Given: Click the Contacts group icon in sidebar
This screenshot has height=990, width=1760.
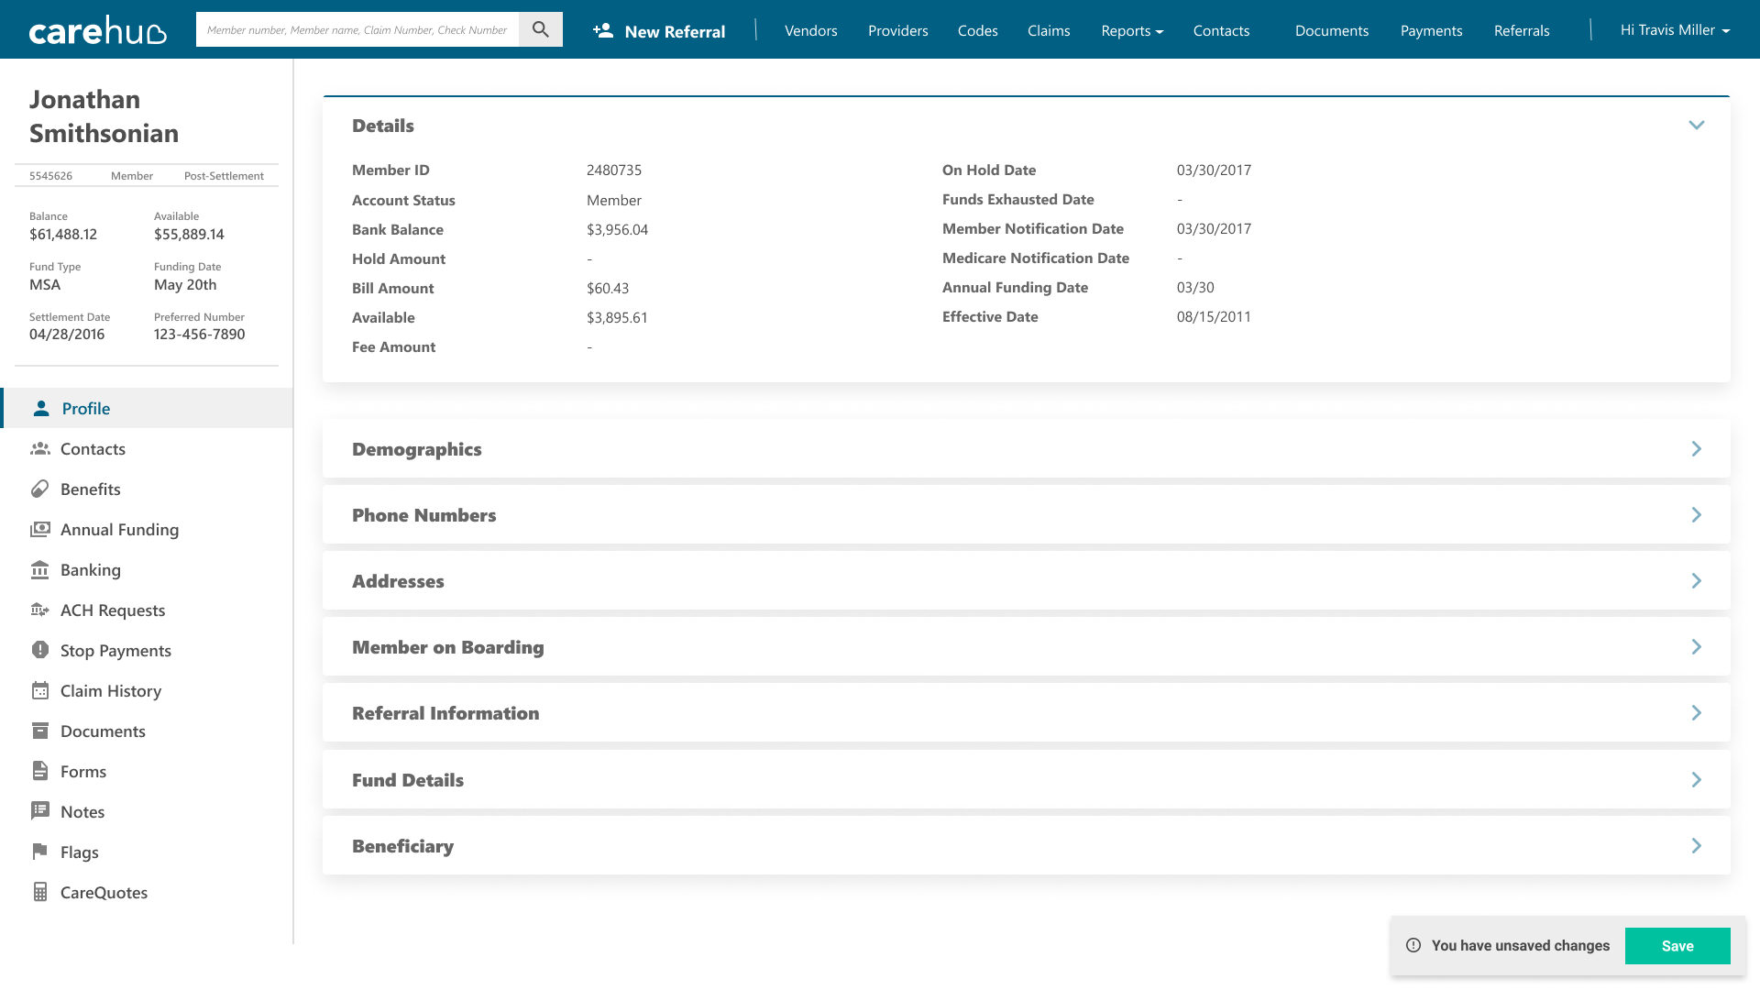Looking at the screenshot, I should (39, 448).
